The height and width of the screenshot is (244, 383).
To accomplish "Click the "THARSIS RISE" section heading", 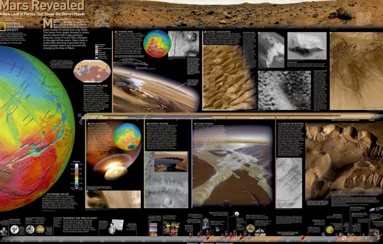I will [125, 31].
